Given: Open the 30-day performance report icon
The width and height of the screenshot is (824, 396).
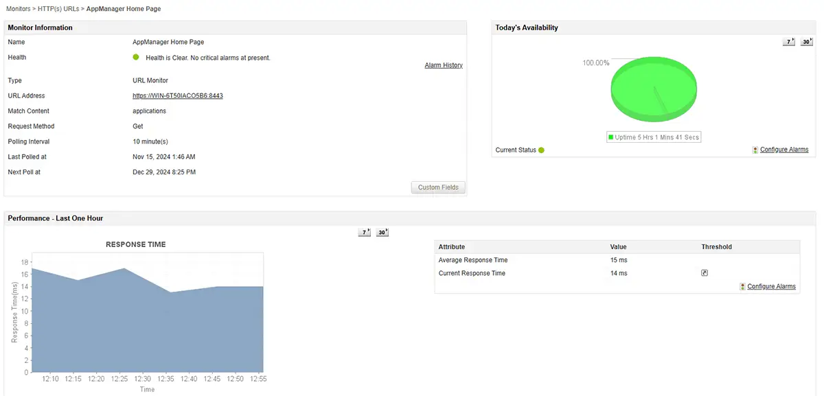Looking at the screenshot, I should click(381, 232).
